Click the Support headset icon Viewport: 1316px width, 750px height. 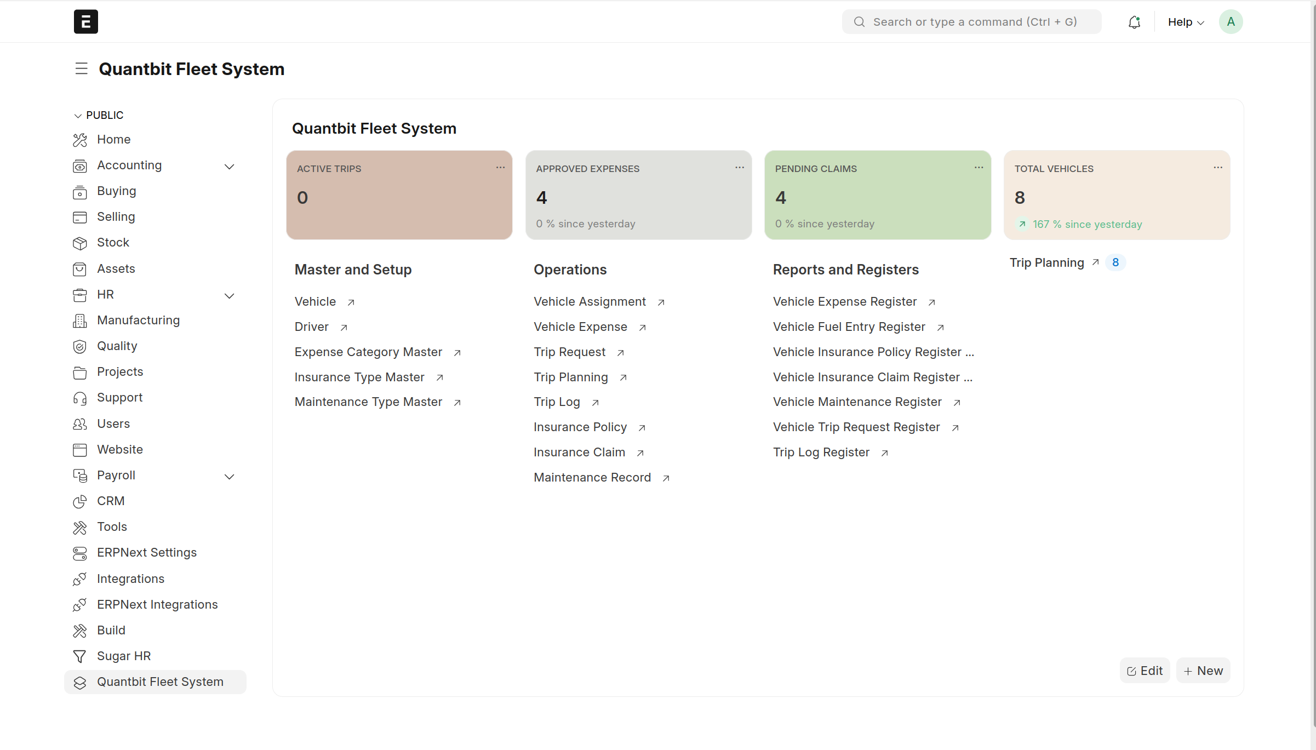click(x=80, y=398)
